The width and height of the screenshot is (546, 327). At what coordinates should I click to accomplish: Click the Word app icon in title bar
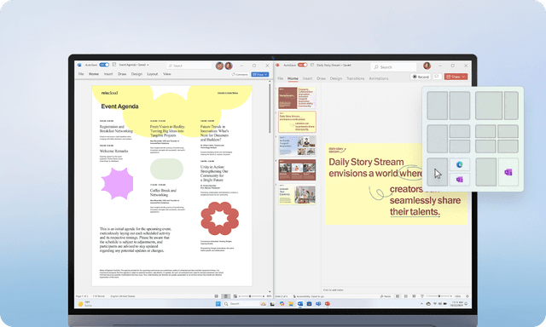click(79, 65)
